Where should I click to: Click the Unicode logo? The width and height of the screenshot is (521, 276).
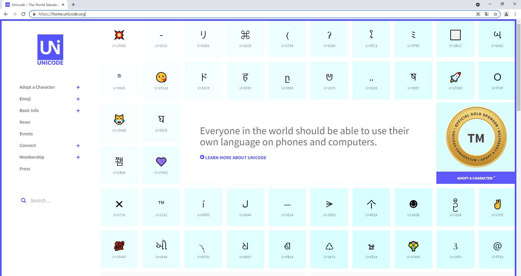coord(50,50)
